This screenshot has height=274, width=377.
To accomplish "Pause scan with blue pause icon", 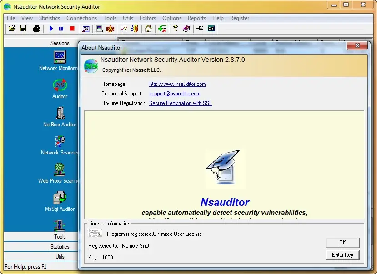I will [x=61, y=29].
